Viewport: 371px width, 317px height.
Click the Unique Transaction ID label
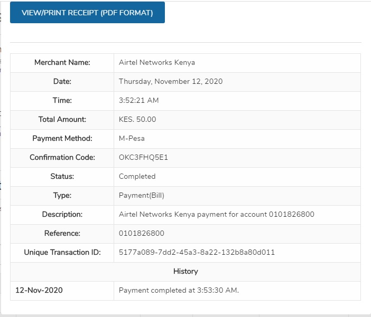(62, 252)
